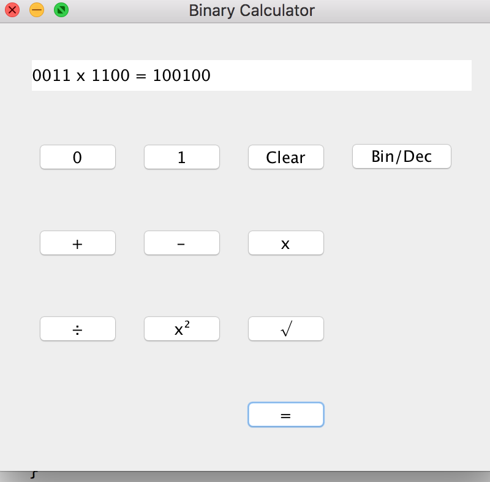Choose the division operator
Viewport: 490px width, 482px height.
pyautogui.click(x=77, y=329)
